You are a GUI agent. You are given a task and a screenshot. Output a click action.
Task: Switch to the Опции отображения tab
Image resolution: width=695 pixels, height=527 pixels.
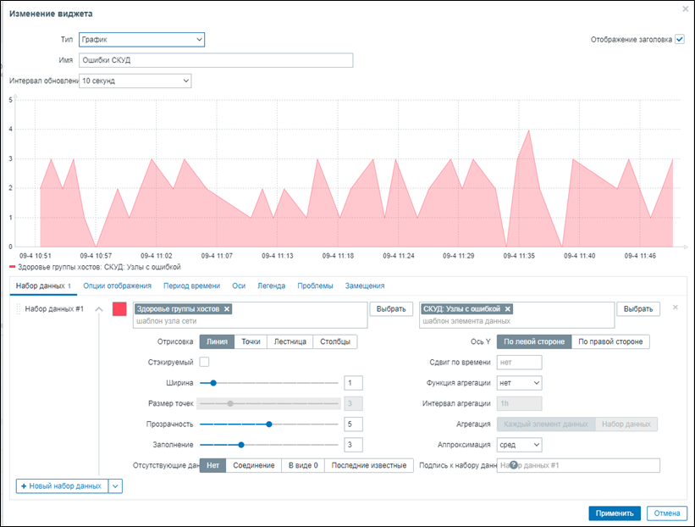(117, 286)
